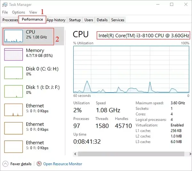Click the Threads count 1580
The height and width of the screenshot is (171, 192).
coord(102,126)
